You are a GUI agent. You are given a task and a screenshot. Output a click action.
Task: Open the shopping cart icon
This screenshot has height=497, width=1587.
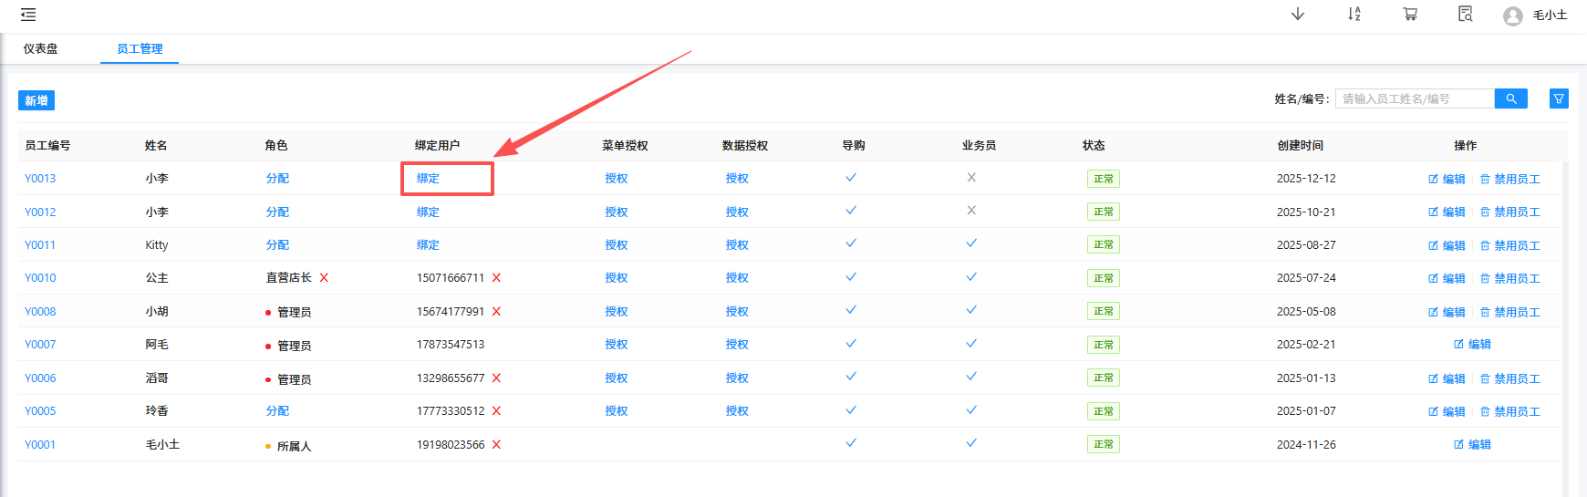pyautogui.click(x=1410, y=14)
